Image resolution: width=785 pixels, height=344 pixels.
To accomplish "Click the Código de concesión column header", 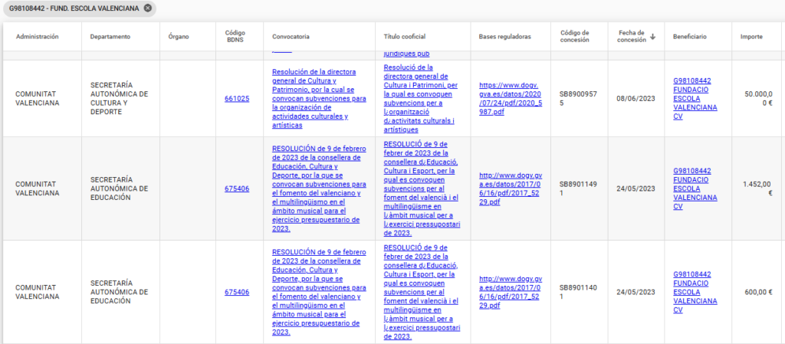I will 575,37.
